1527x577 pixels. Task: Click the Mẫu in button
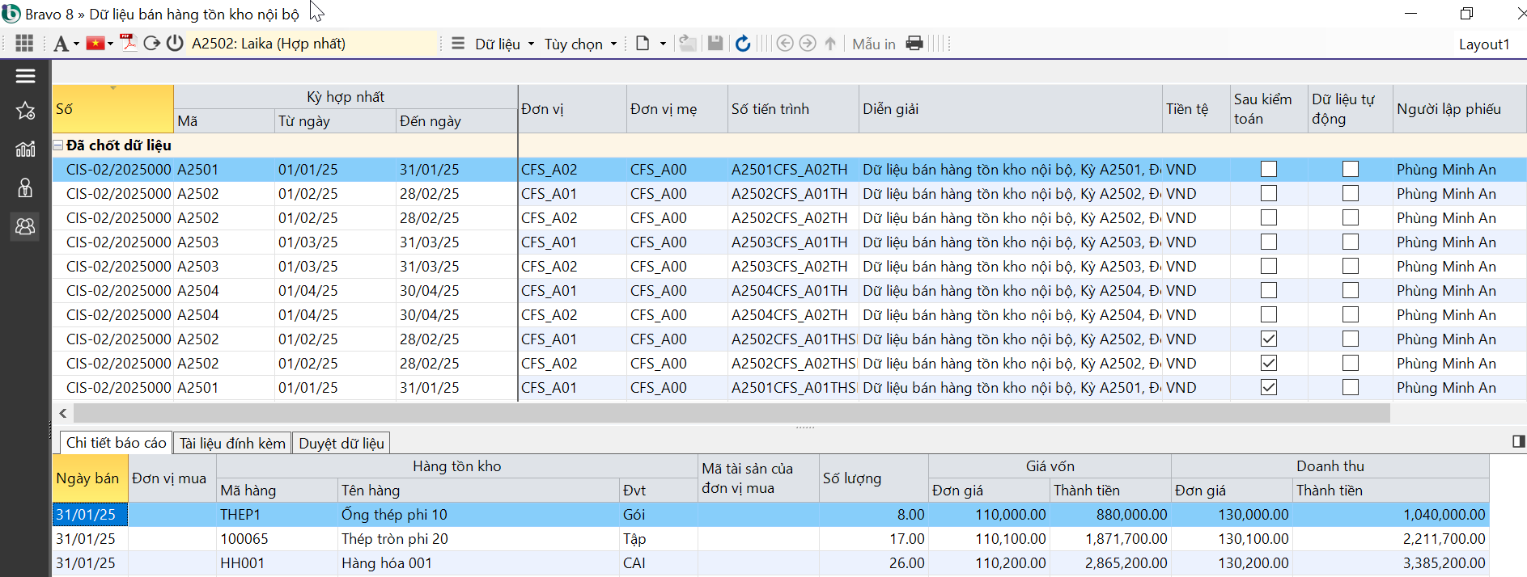pos(873,44)
